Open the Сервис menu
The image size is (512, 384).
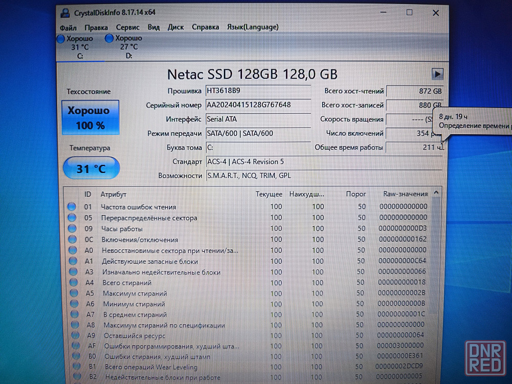click(x=127, y=28)
